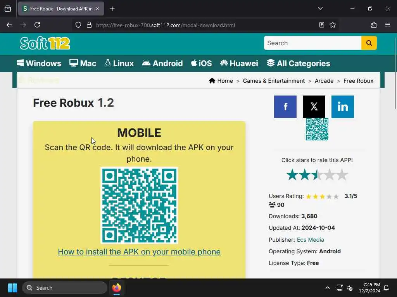Open How to install the APK link
397x297 pixels.
tap(139, 252)
